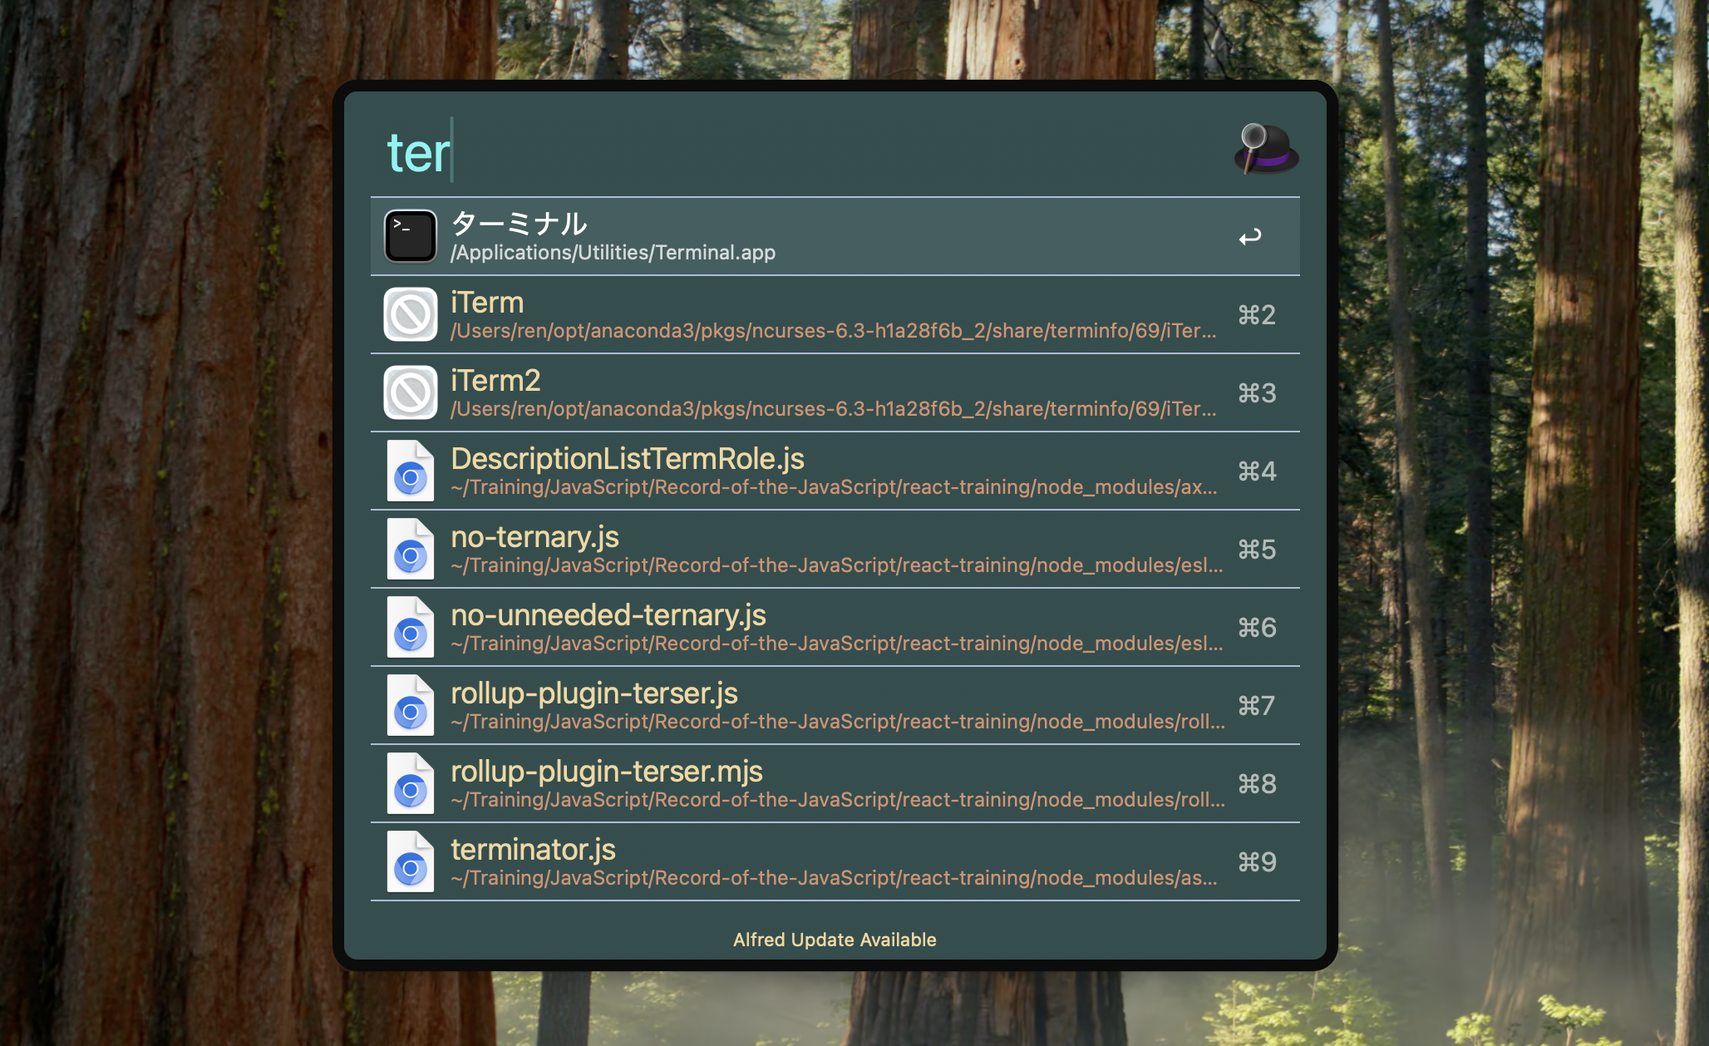
Task: Select the iTerm2 result row
Action: point(748,392)
